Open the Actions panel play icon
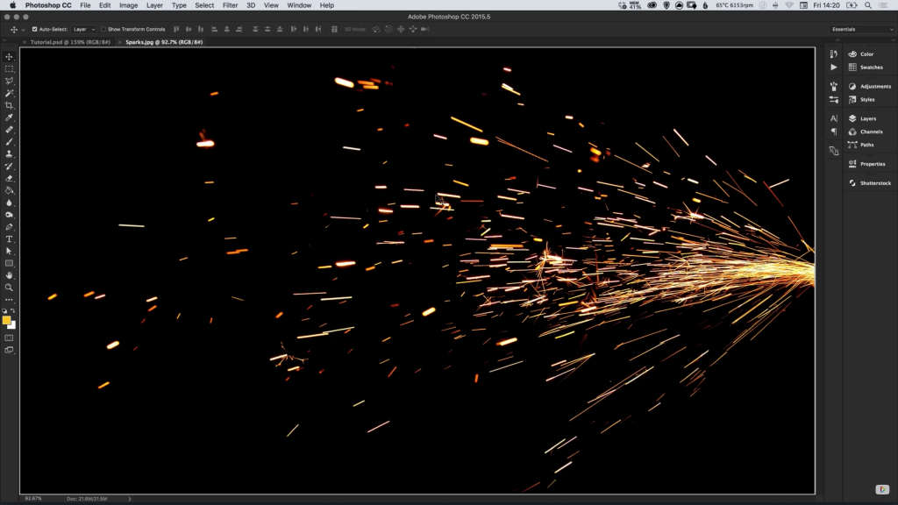The image size is (898, 505). (834, 67)
